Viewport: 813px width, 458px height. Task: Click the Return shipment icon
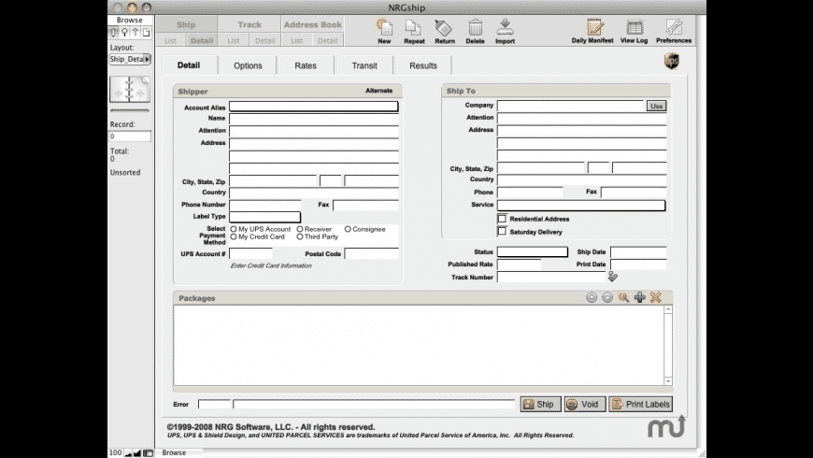pos(444,28)
